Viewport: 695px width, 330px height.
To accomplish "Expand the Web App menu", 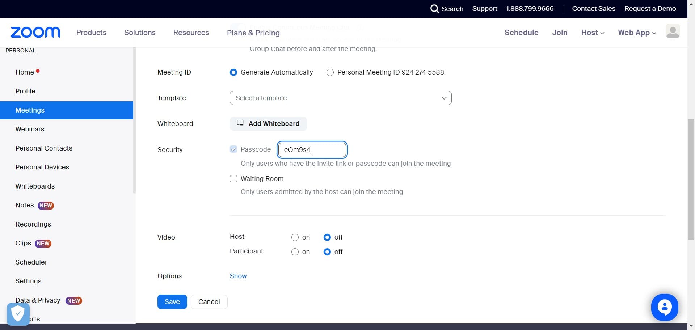I will coord(637,33).
